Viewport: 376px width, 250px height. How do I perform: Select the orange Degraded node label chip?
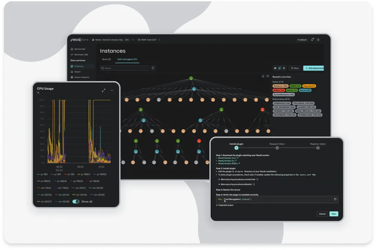pos(309,86)
